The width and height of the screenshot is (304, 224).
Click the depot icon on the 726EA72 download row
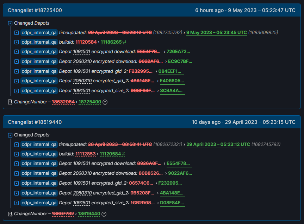pyautogui.click(x=17, y=52)
